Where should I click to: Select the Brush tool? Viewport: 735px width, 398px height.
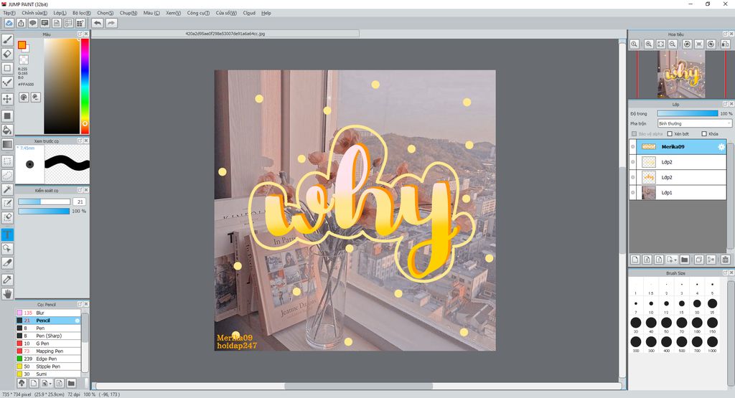point(7,40)
